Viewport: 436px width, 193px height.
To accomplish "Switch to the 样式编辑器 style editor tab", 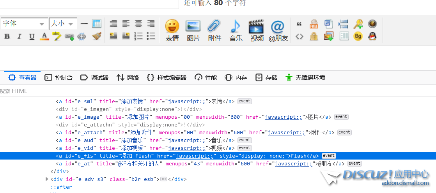I will [x=167, y=78].
